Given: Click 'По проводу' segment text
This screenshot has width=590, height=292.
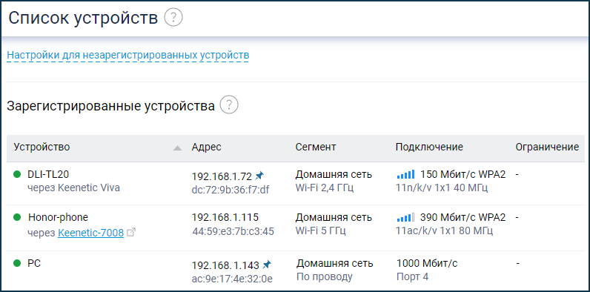Looking at the screenshot, I should 325,277.
